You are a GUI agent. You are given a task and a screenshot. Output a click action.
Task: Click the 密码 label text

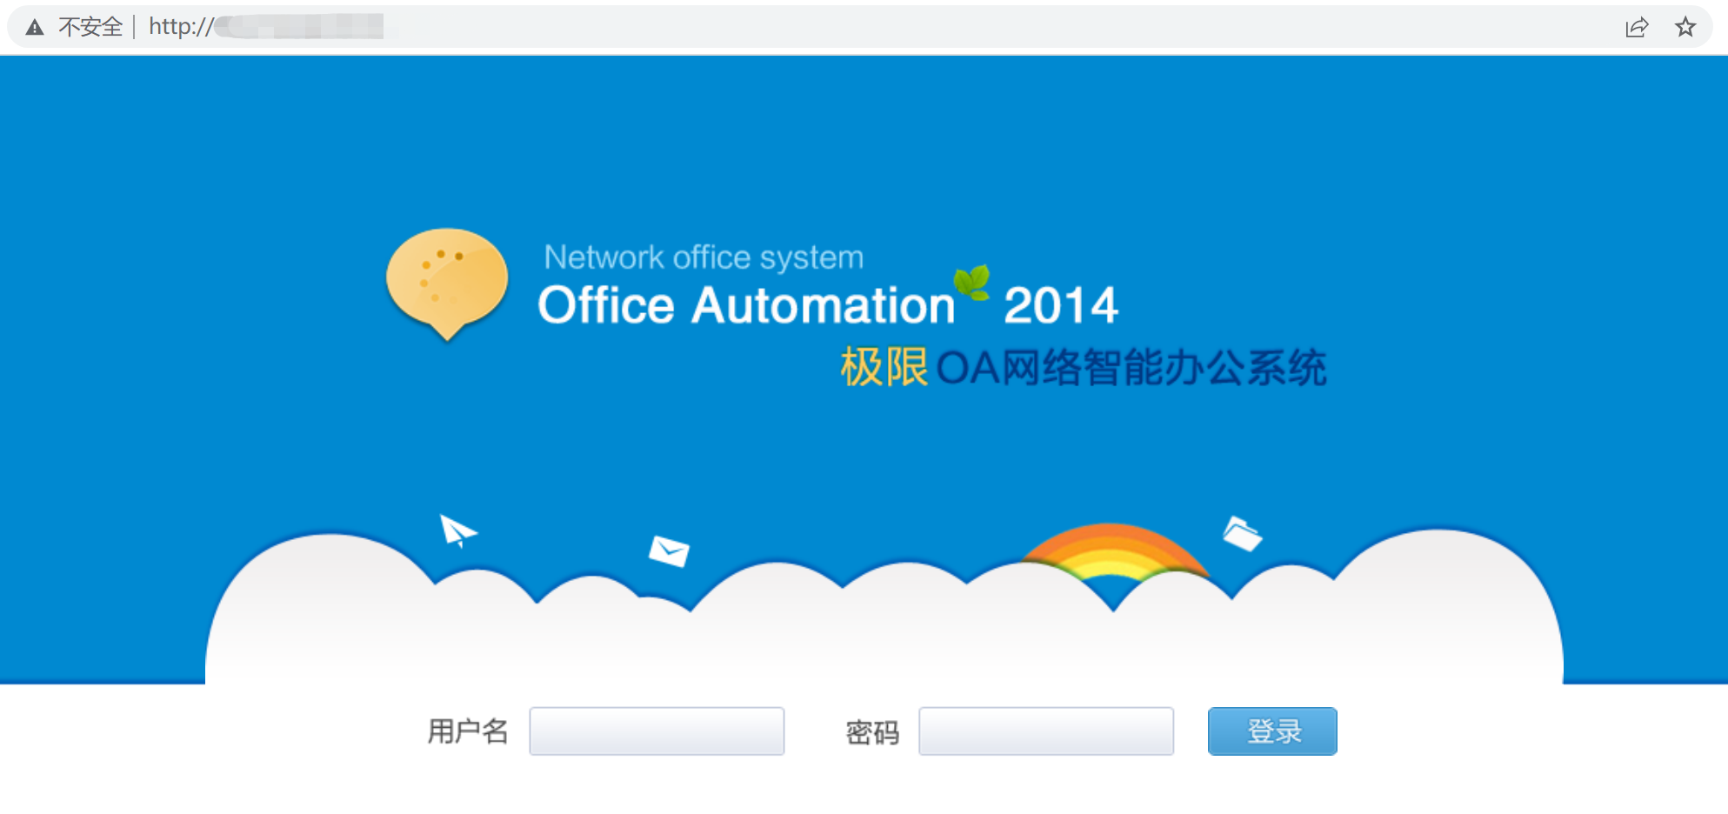click(872, 732)
